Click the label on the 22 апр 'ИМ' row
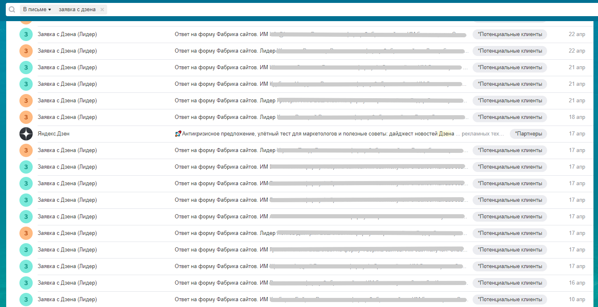 coord(510,34)
